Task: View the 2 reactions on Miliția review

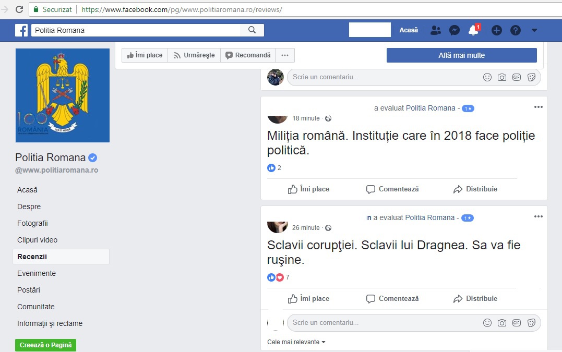Action: click(274, 167)
